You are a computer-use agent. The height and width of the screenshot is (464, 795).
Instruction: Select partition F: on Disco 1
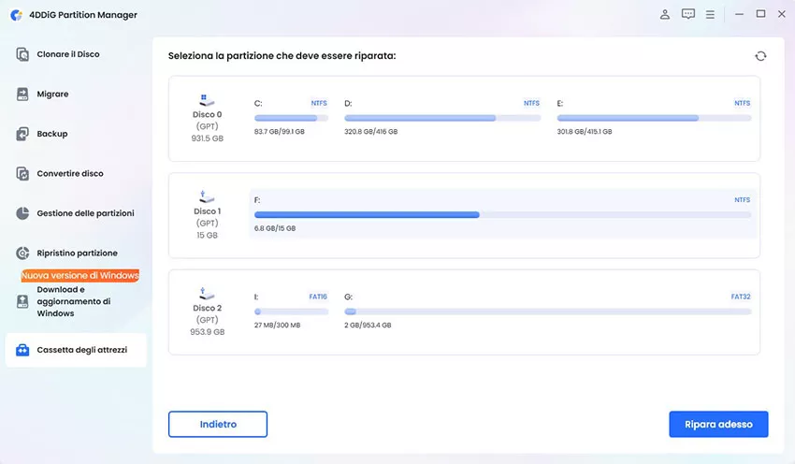(501, 214)
